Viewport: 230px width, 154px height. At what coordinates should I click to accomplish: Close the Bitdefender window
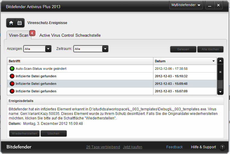coord(218,5)
